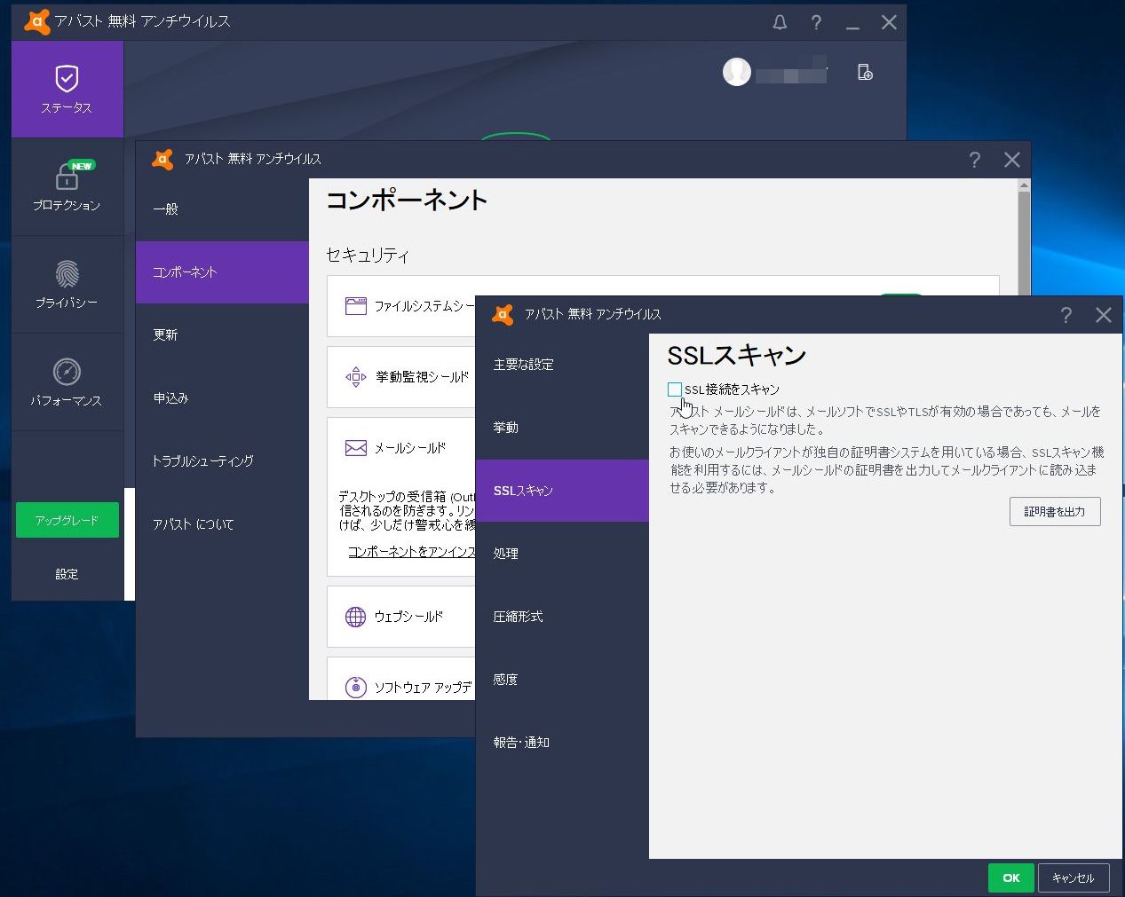Open the 圧縮形式 settings section
This screenshot has width=1125, height=897.
click(562, 617)
